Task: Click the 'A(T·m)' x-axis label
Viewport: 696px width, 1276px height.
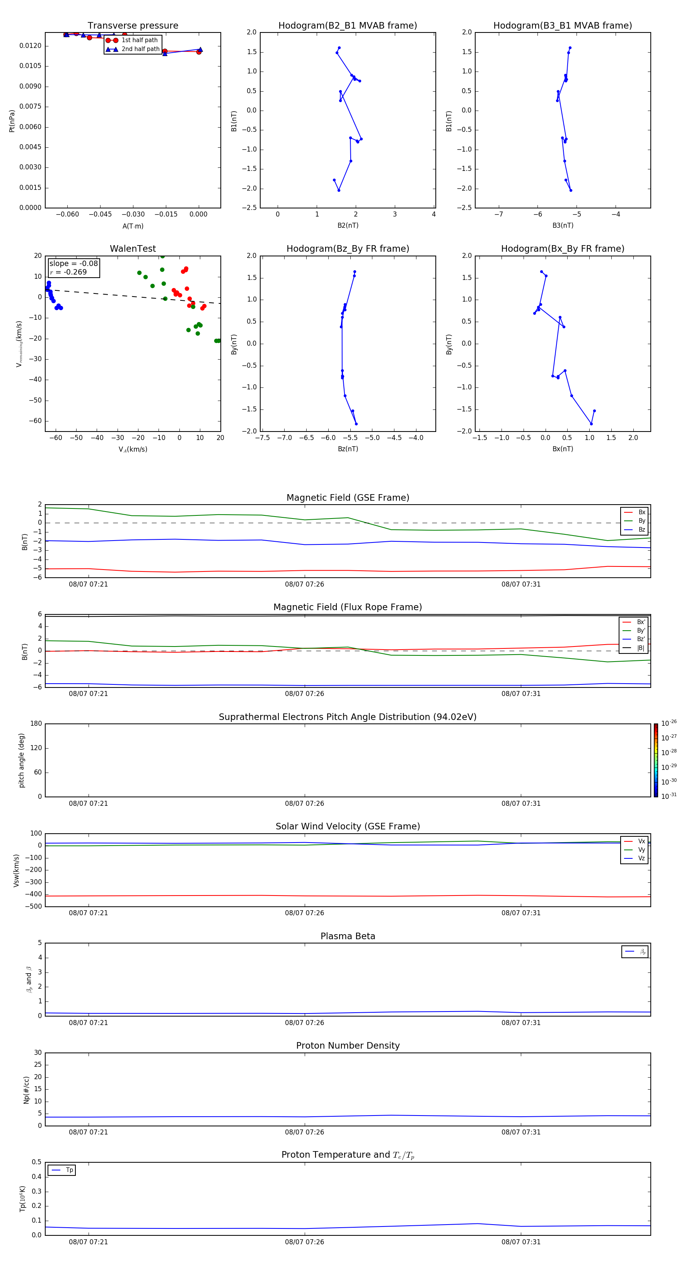Action: (133, 226)
